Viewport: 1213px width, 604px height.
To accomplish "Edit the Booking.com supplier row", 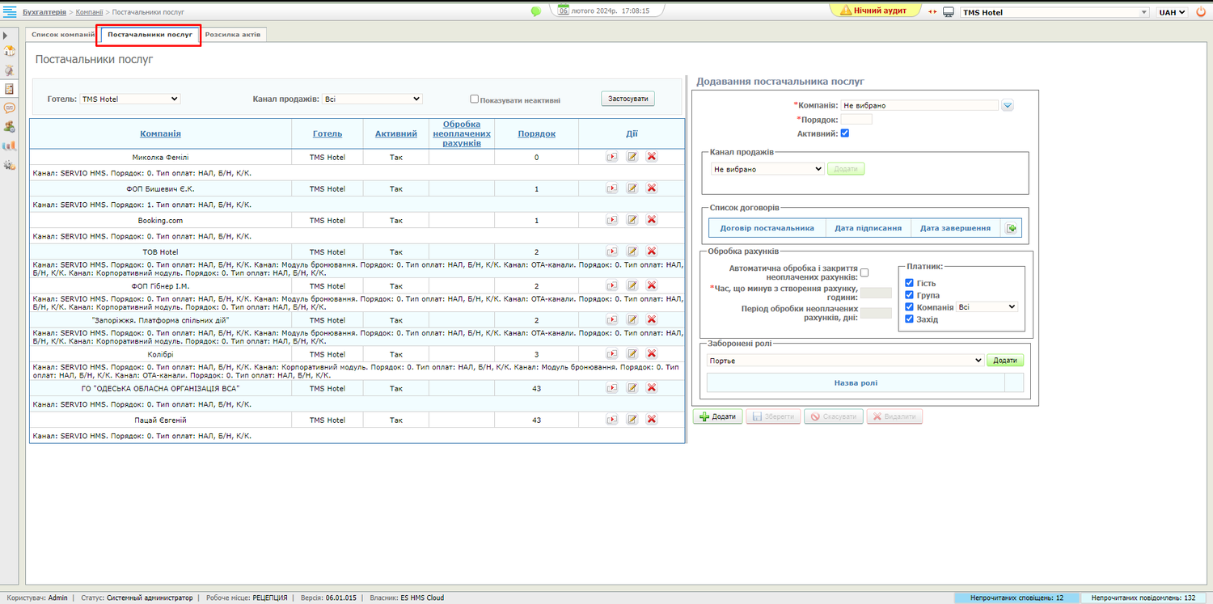I will point(632,220).
